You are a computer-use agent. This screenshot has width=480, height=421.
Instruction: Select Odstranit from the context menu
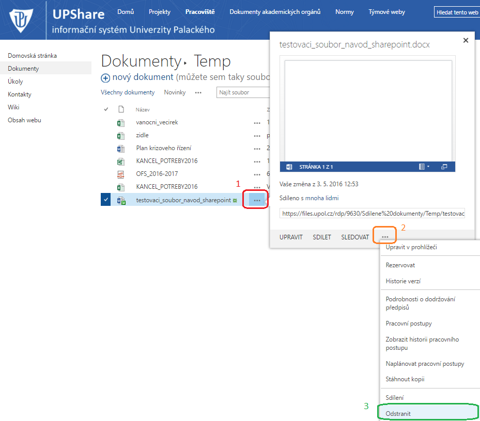398,414
